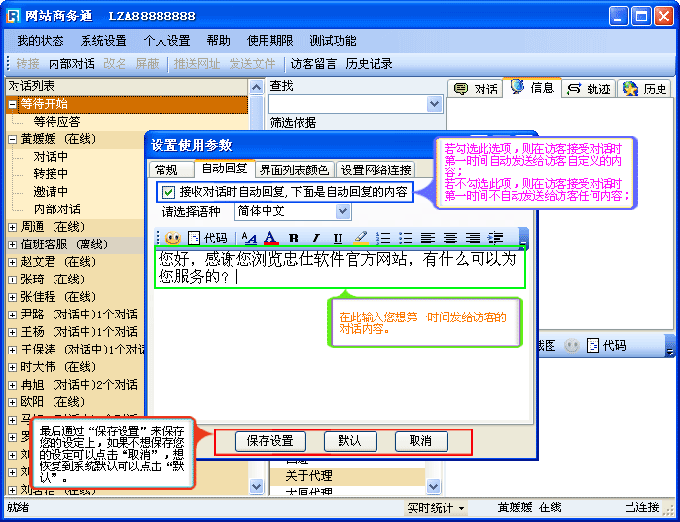
Task: Switch to the 界面列表颜色 tab
Action: pos(294,169)
